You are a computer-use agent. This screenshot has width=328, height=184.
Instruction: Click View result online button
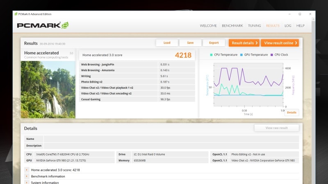click(280, 43)
